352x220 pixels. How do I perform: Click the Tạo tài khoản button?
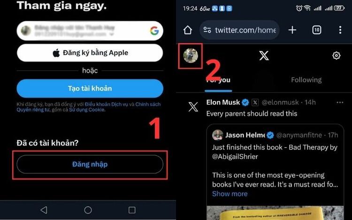[90, 88]
